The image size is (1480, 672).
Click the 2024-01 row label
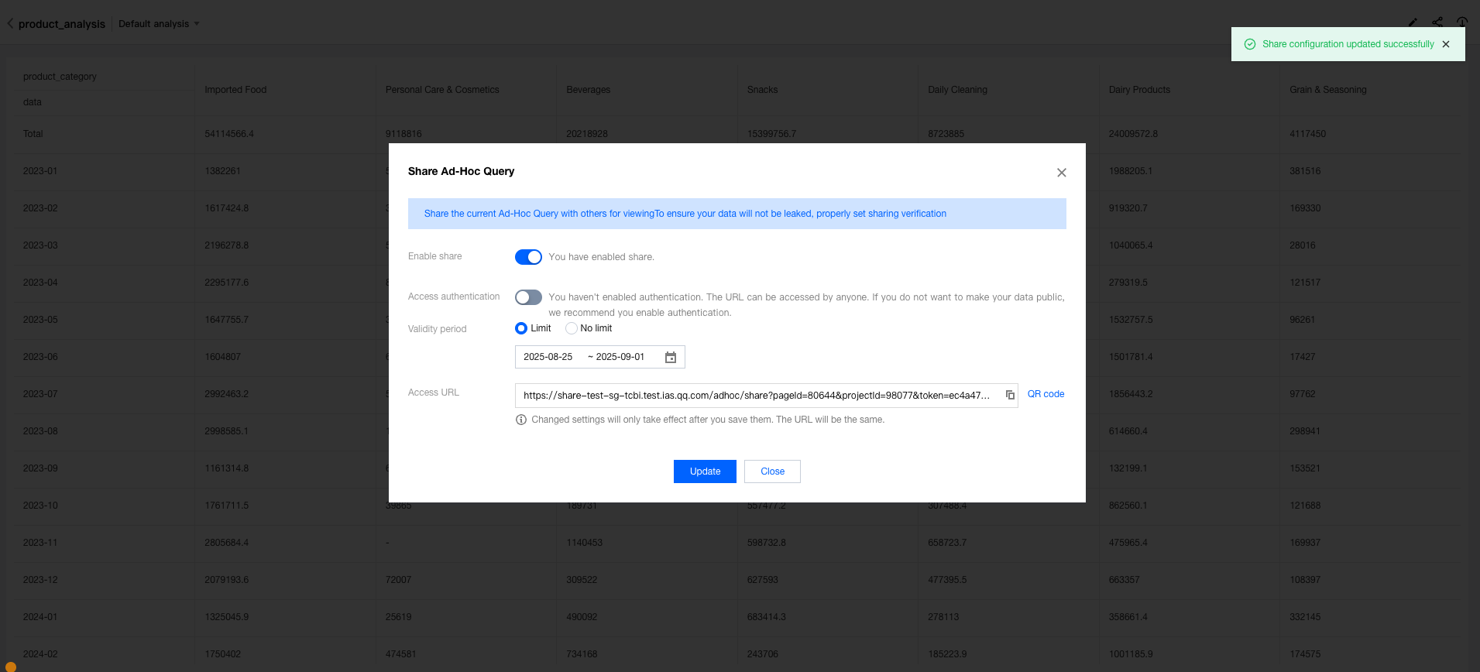click(40, 617)
